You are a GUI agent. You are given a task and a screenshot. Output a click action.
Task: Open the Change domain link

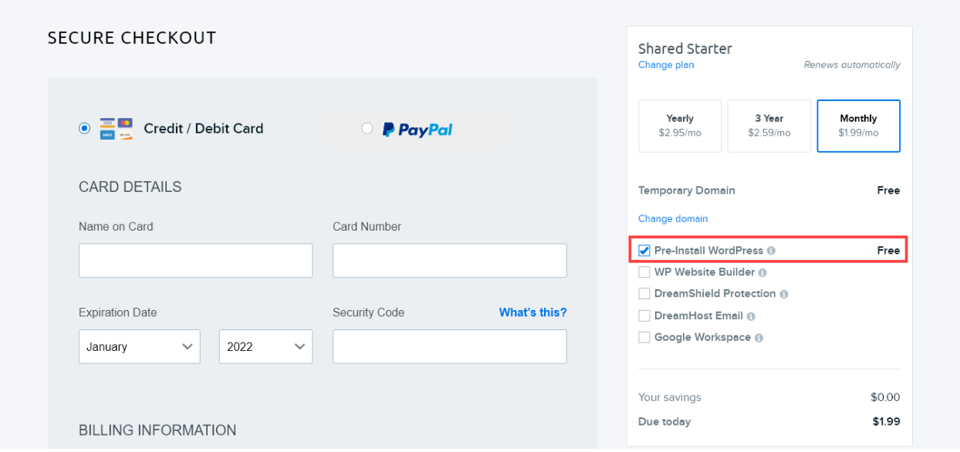click(672, 218)
